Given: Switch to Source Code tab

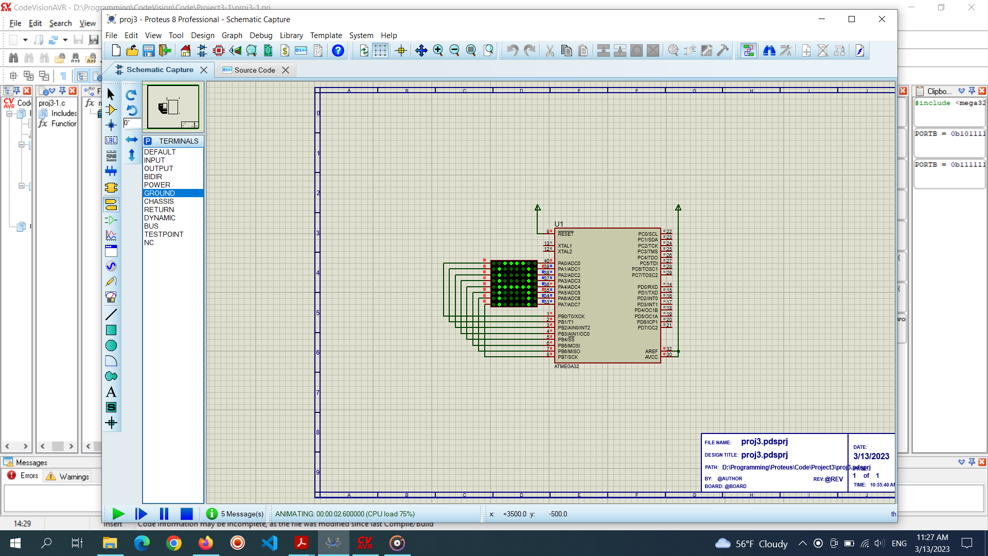Looking at the screenshot, I should (x=255, y=69).
